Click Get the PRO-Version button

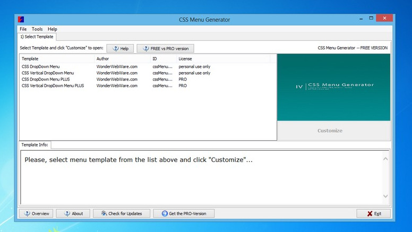[184, 213]
